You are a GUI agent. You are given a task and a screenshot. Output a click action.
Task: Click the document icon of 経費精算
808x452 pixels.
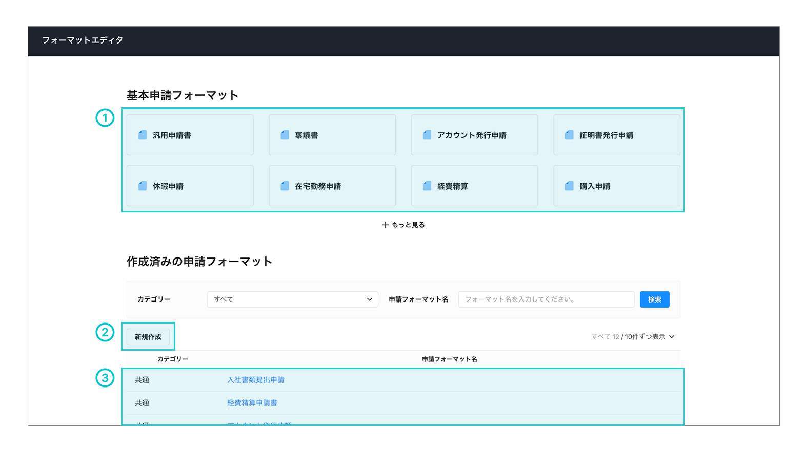(x=427, y=186)
